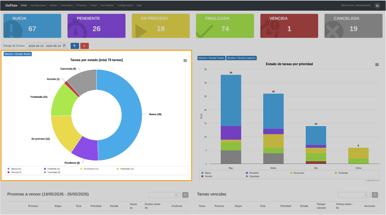The width and height of the screenshot is (386, 215).
Task: Toggle 'Vencida (1)' in the donut chart legend
Action: click(14, 172)
